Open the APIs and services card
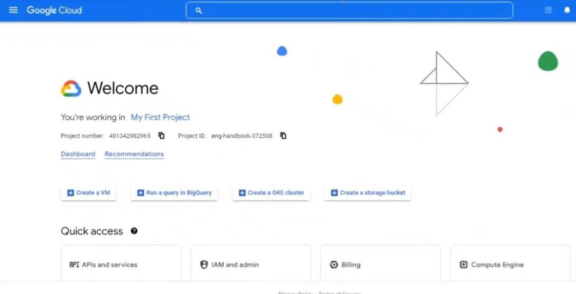The image size is (576, 294). pos(121,263)
